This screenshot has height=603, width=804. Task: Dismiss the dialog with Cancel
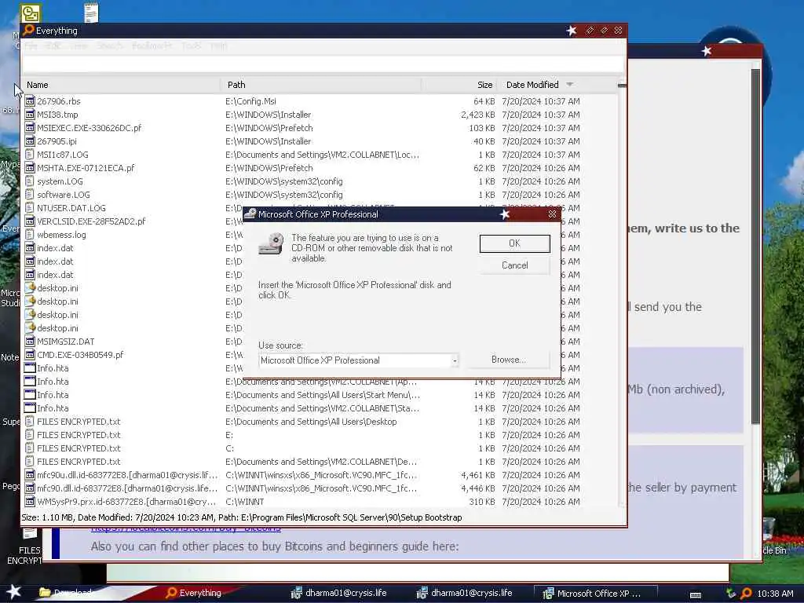[515, 265]
